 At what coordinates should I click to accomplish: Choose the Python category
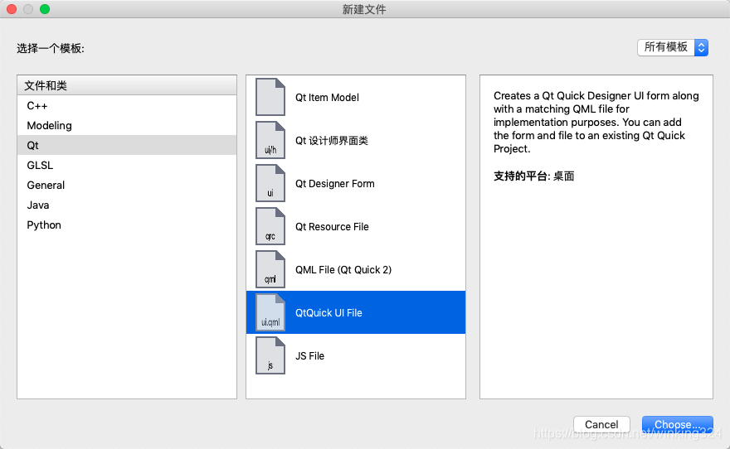pos(127,225)
